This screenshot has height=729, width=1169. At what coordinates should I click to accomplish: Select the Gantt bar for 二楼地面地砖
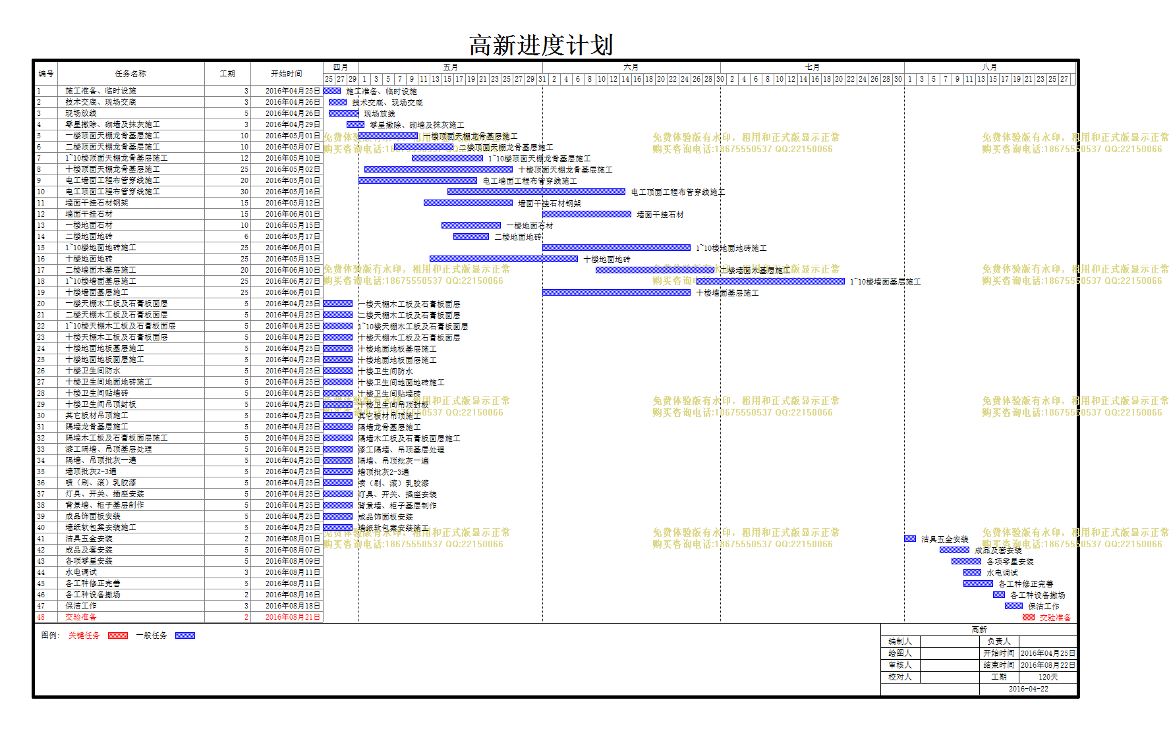471,236
